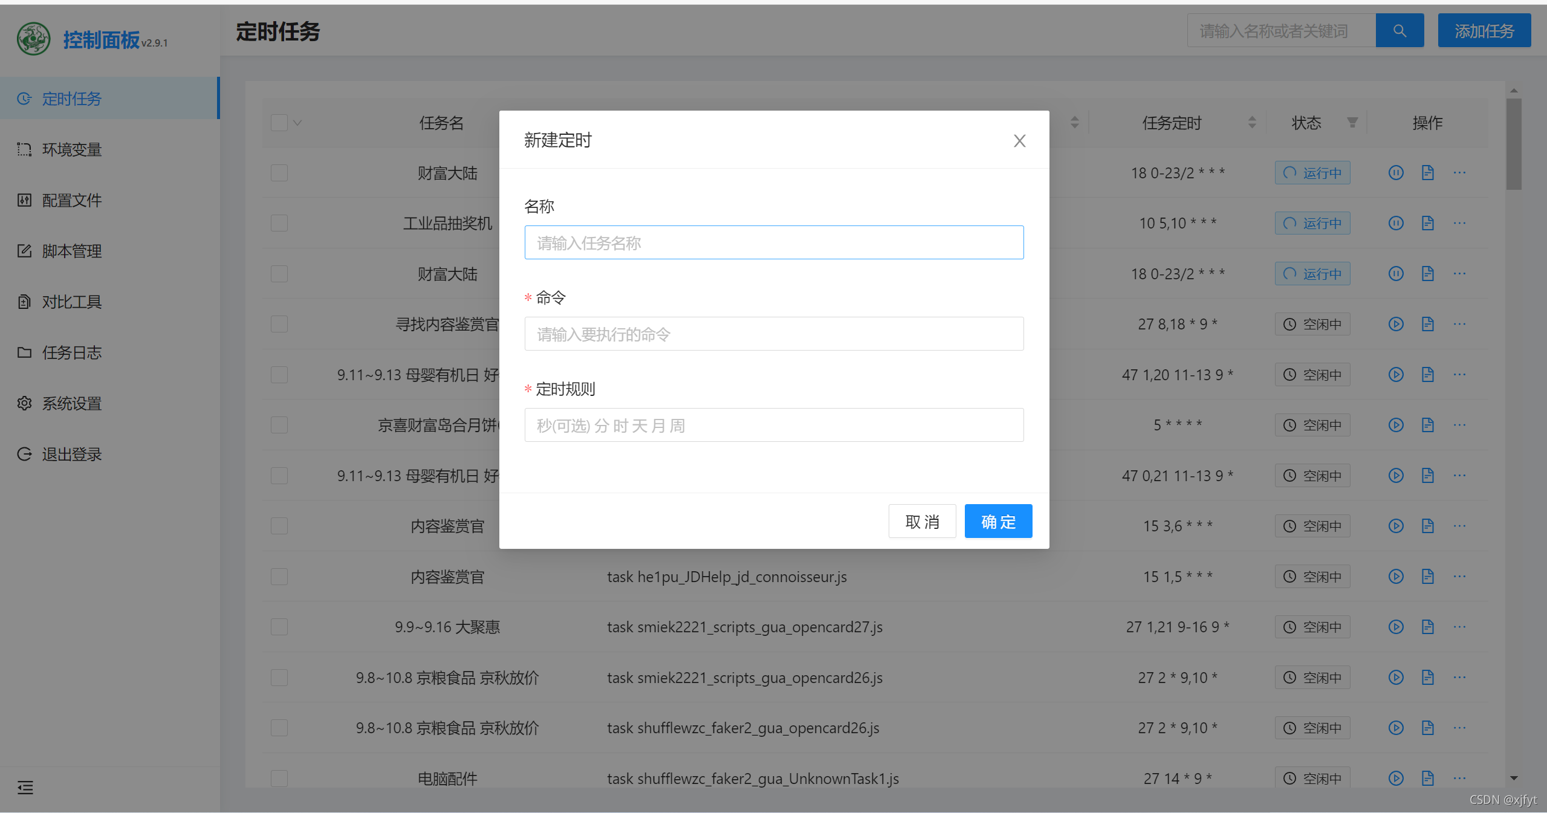View log for 9.9~9.16 大聚惠 task

(x=1428, y=627)
